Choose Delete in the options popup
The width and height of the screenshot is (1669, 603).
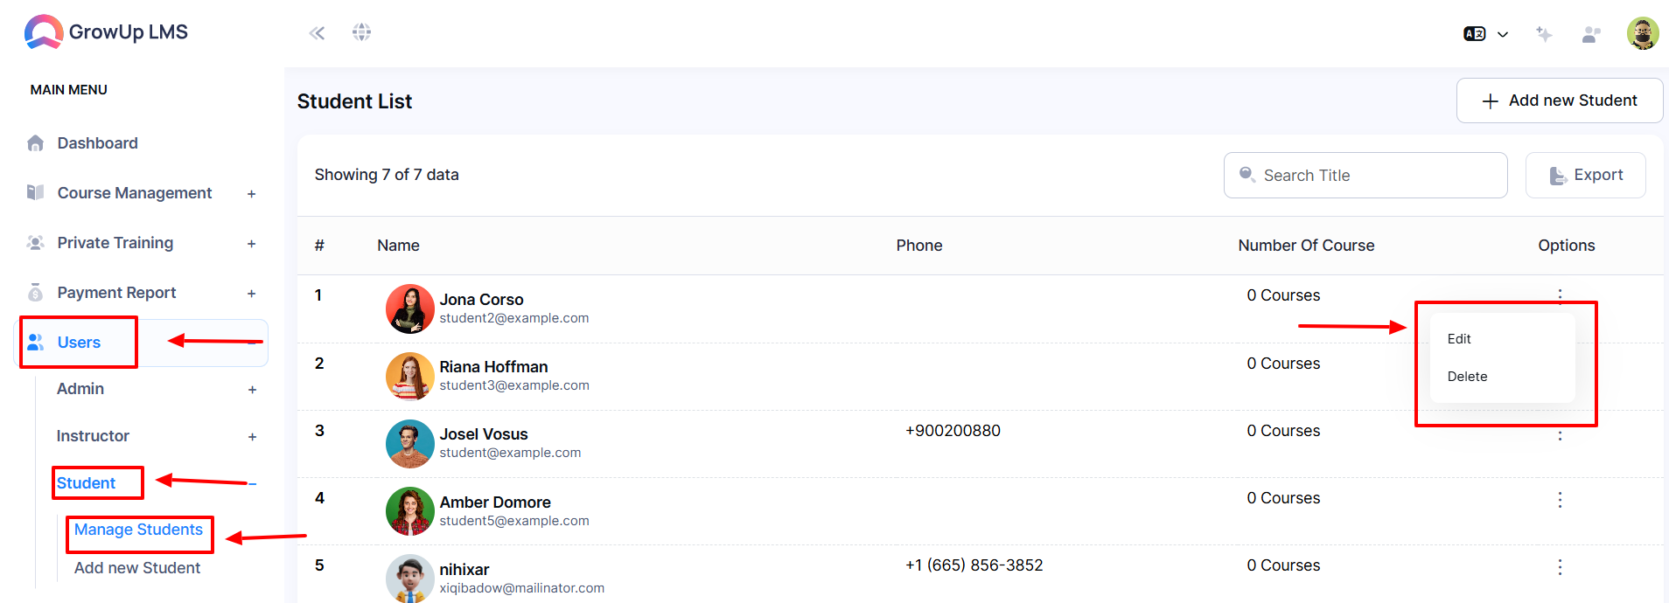[x=1467, y=377]
